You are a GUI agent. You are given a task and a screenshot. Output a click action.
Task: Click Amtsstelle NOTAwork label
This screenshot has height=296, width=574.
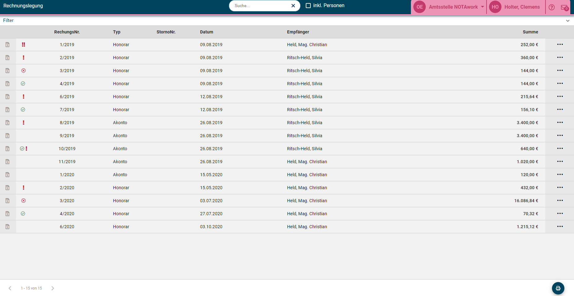[x=453, y=7]
